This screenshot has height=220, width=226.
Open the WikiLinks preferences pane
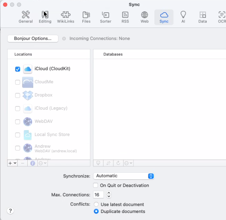[x=65, y=17]
